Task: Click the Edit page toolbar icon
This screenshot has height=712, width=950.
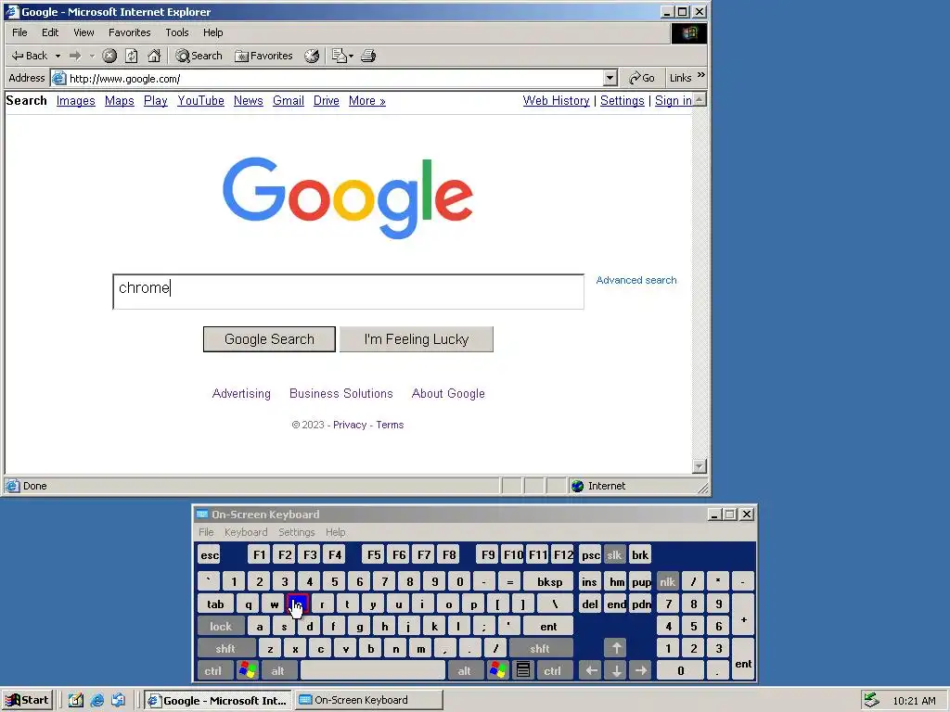Action: [x=340, y=56]
